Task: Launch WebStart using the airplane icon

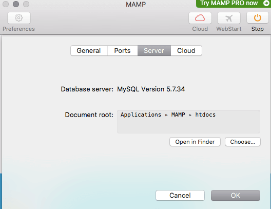Action: [229, 18]
